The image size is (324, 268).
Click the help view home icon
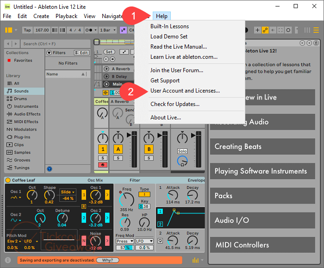point(316,43)
